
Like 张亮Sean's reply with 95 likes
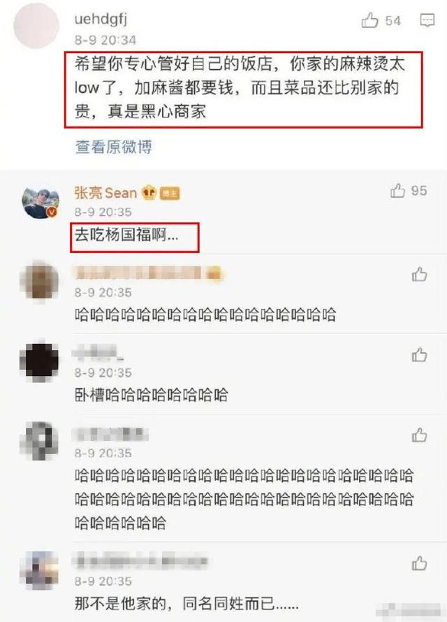pos(397,191)
